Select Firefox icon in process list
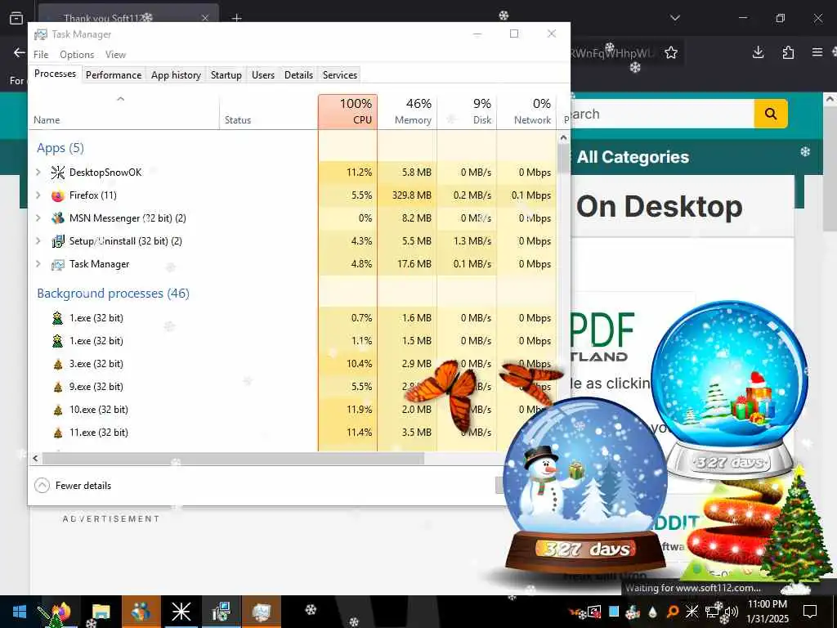The width and height of the screenshot is (837, 628). point(58,195)
